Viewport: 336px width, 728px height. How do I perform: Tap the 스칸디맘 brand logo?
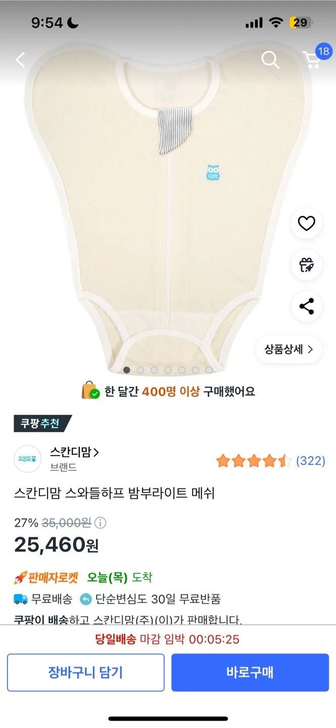[28, 459]
